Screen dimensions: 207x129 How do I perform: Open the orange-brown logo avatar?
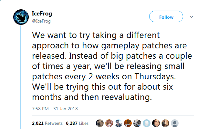pyautogui.click(x=128, y=123)
